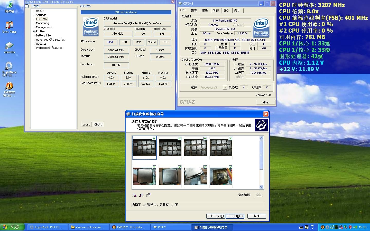Image resolution: width=370 pixels, height=231 pixels.
Task: Click the keyboard language bar icon
Action: 301,227
